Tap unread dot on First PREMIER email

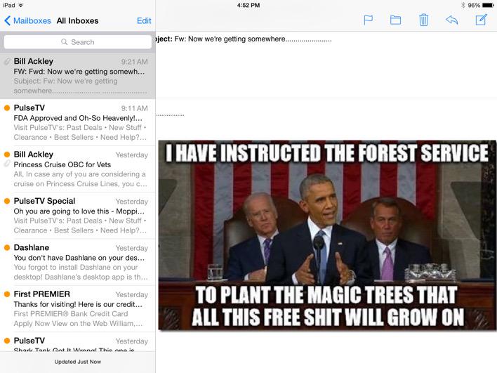pos(6,294)
